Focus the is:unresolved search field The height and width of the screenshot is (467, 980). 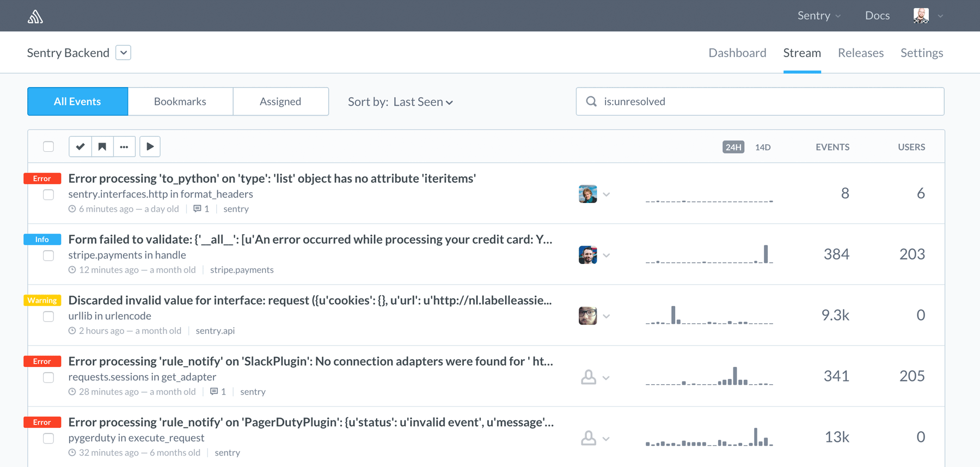click(760, 101)
